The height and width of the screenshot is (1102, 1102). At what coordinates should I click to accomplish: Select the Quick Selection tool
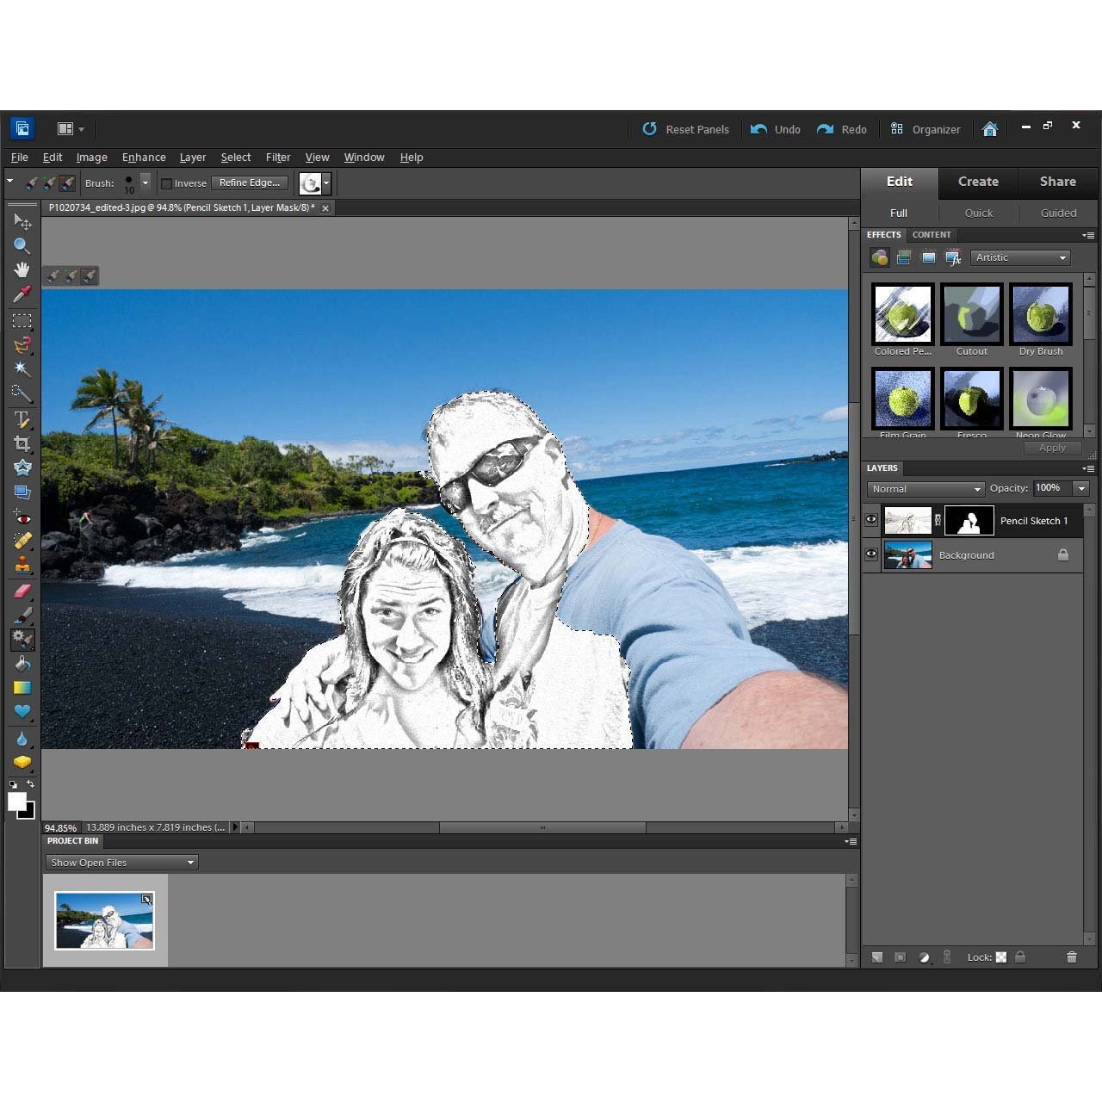[22, 393]
